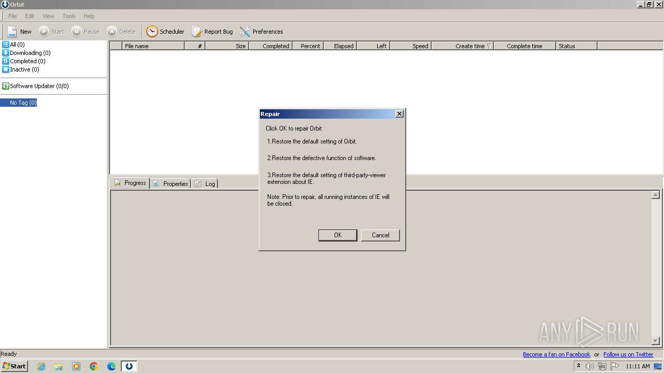The height and width of the screenshot is (373, 664).
Task: Sort by File name column header
Action: [x=153, y=46]
